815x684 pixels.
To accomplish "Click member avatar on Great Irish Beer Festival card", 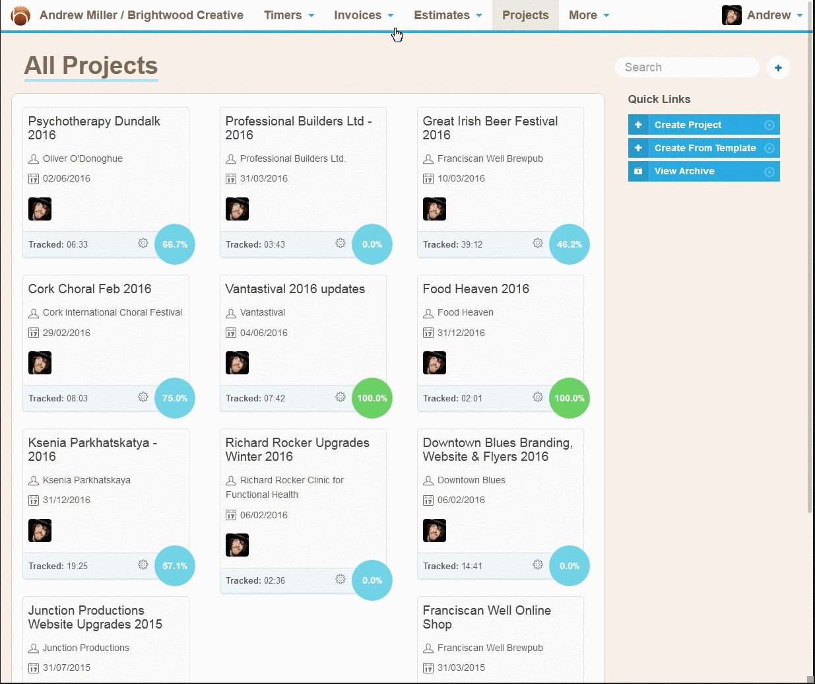I will [x=434, y=209].
